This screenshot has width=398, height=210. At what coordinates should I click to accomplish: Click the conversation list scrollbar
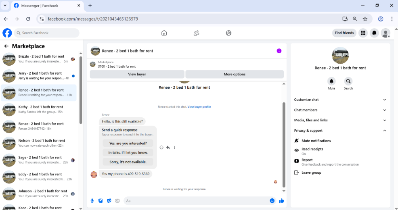point(81,90)
